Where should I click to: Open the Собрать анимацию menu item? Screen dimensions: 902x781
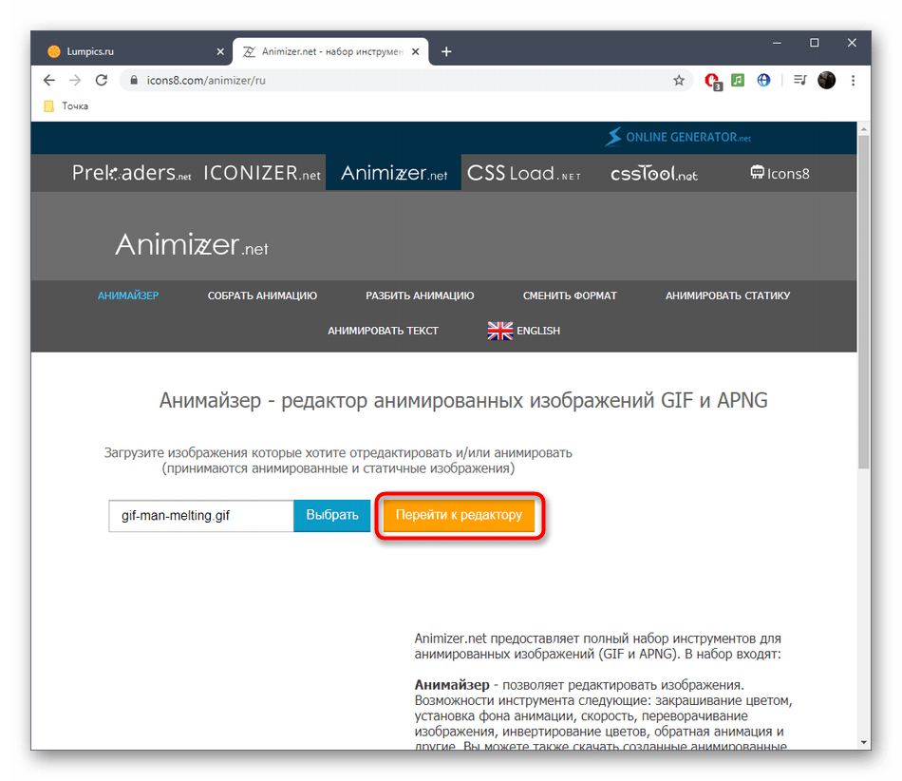coord(262,295)
